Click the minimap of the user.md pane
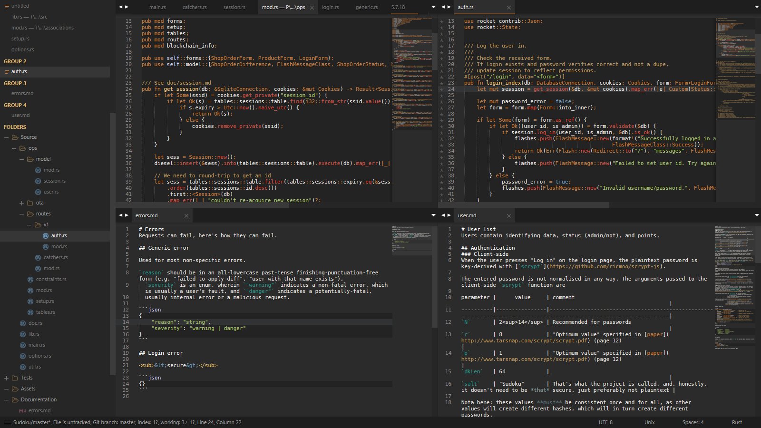 click(x=735, y=285)
